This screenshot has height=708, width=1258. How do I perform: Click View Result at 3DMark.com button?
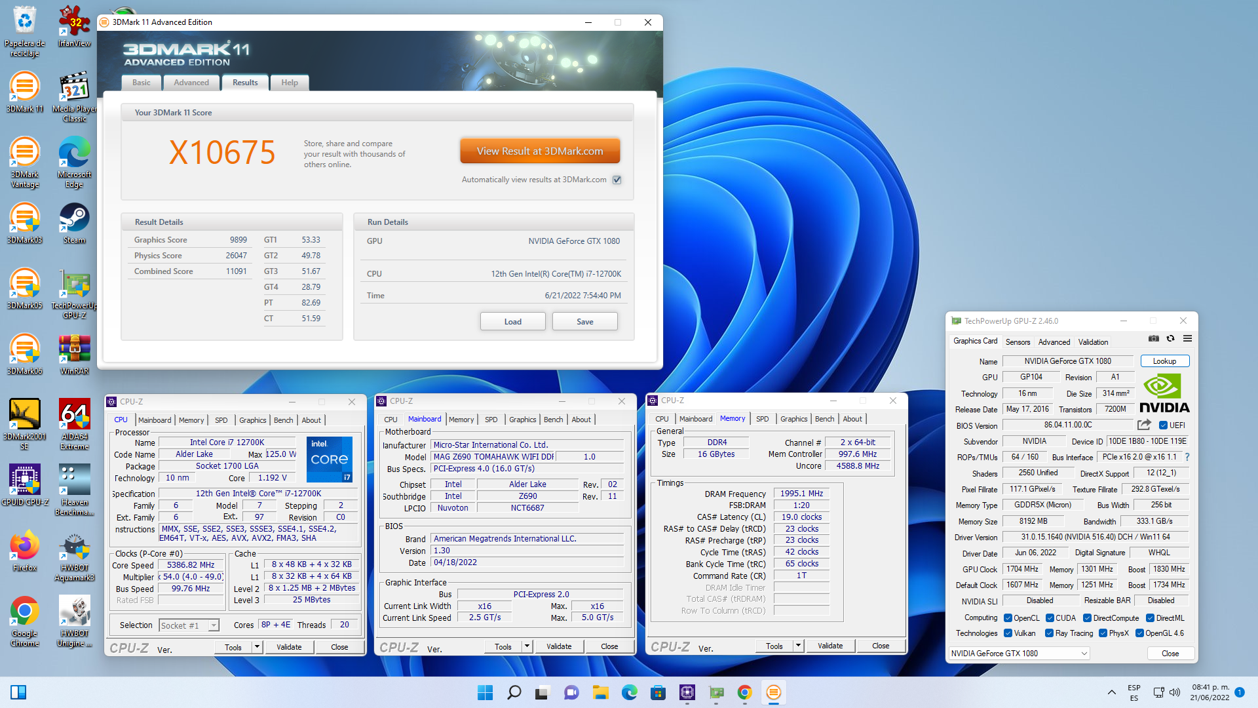pos(540,151)
